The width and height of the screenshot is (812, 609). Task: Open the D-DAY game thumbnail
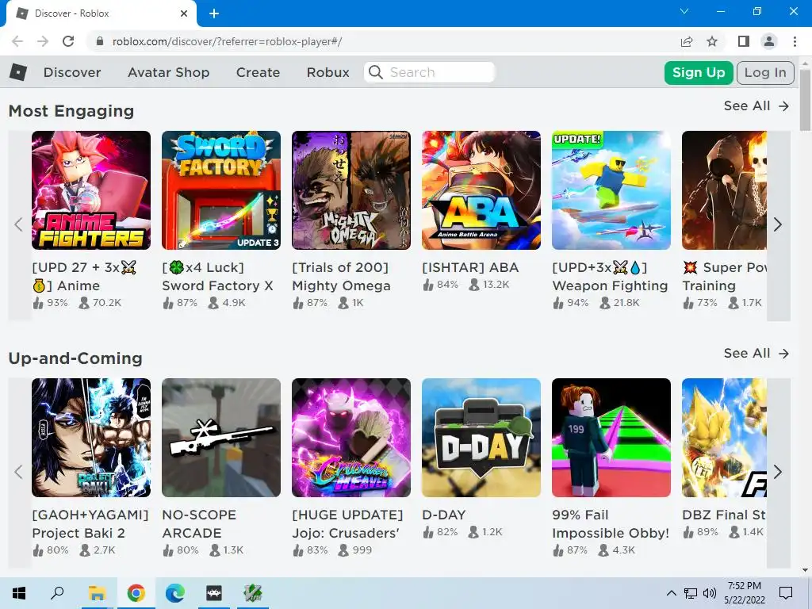[x=481, y=438]
